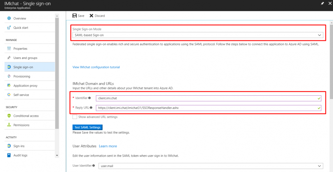
Task: Open the Learn more link
Action: point(108,146)
